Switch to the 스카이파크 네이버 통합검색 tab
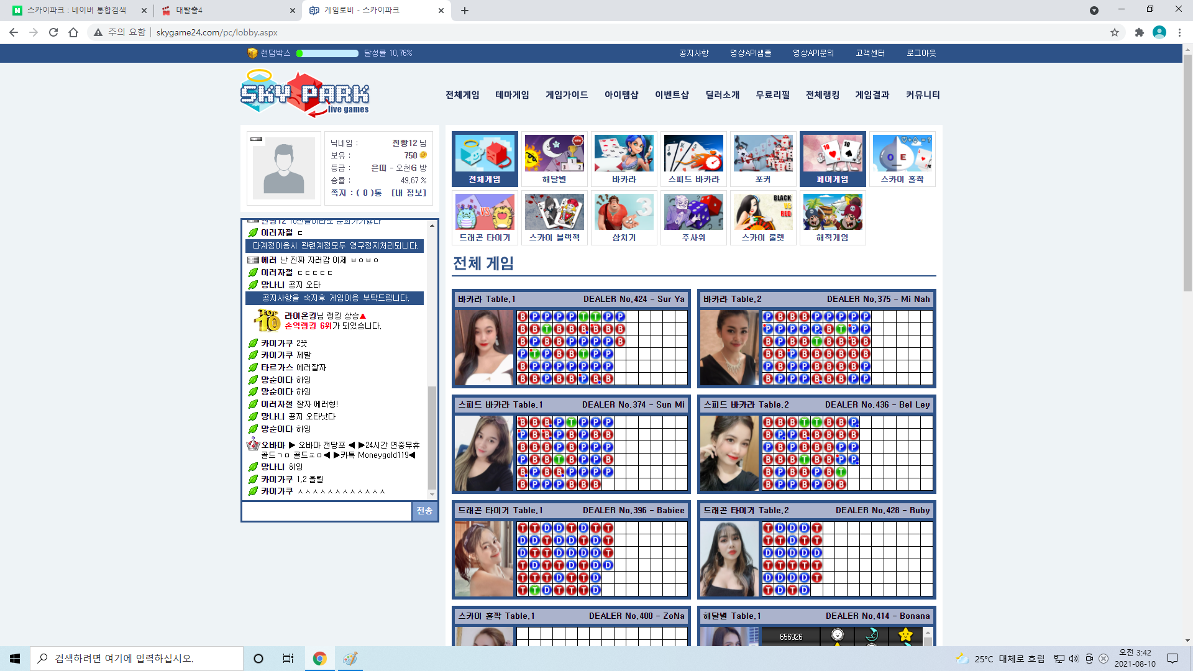The height and width of the screenshot is (671, 1193). point(76,11)
